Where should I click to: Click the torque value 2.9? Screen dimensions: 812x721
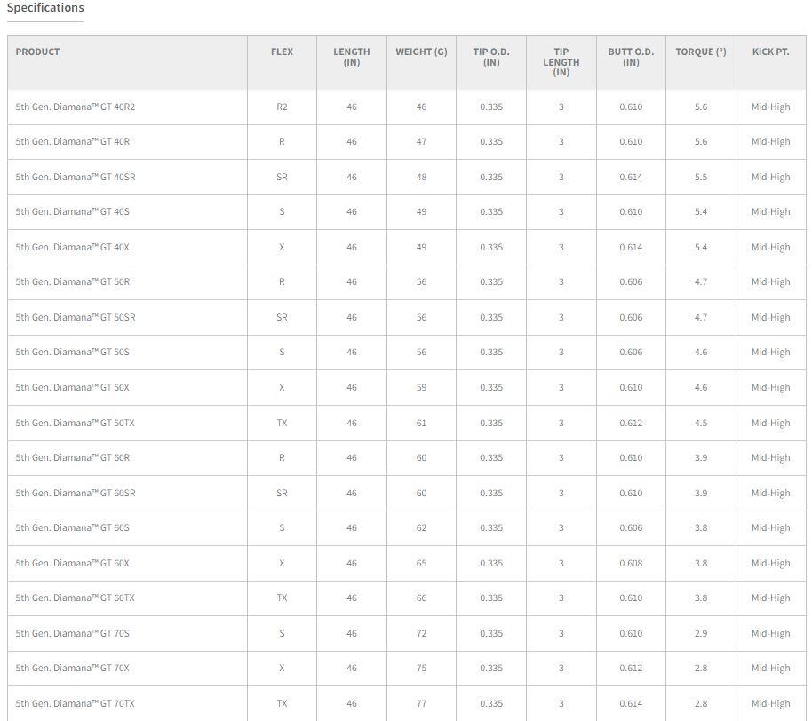pyautogui.click(x=701, y=633)
